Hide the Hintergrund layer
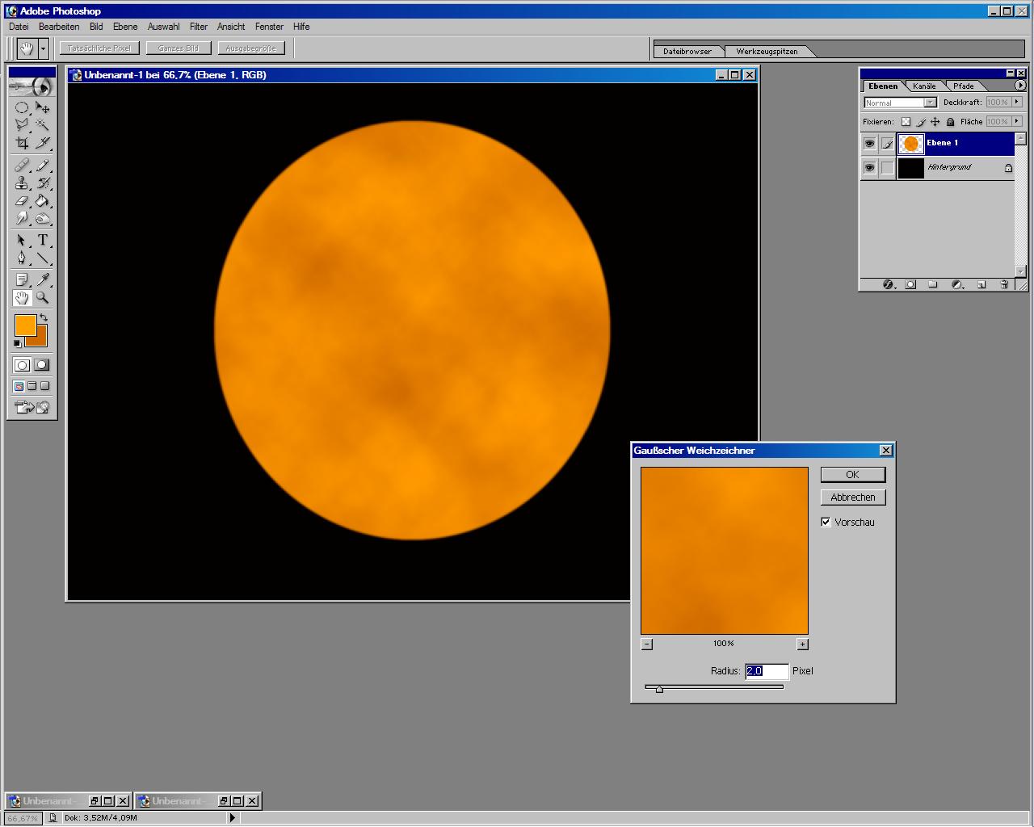Viewport: 1034px width, 827px height. coord(869,168)
